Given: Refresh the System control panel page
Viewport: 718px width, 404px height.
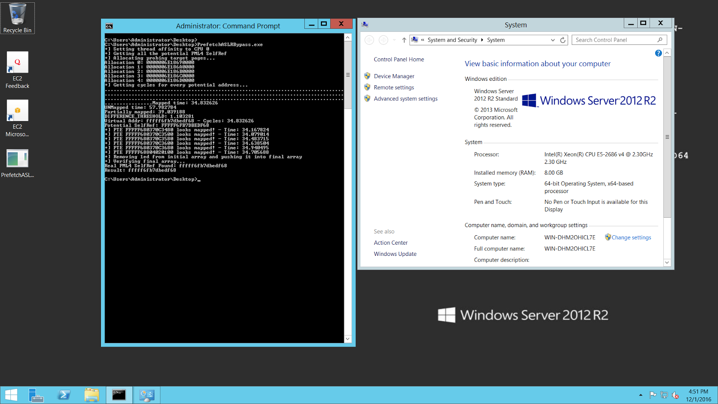Looking at the screenshot, I should [563, 40].
